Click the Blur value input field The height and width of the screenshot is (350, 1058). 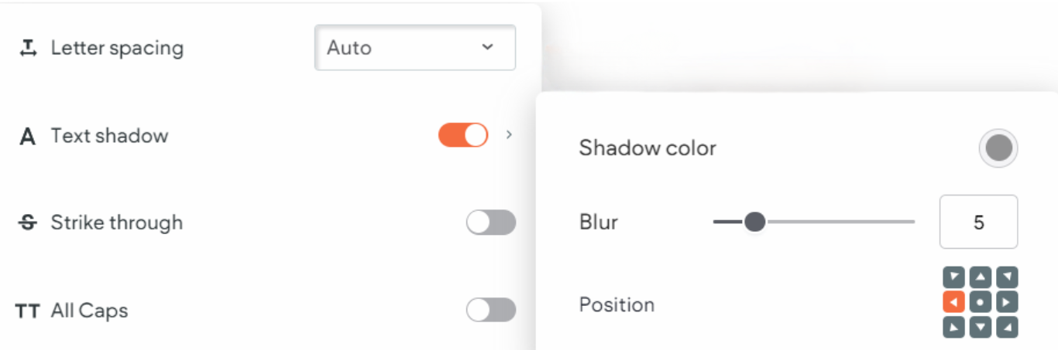(x=979, y=222)
